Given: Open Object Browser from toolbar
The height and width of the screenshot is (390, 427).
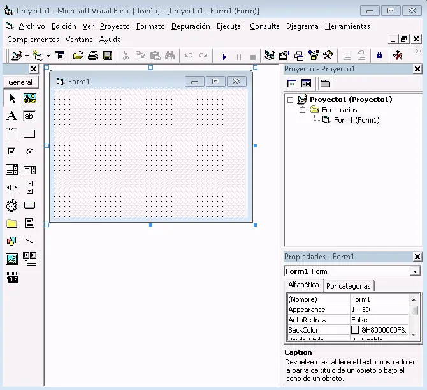Looking at the screenshot, I should [314, 56].
